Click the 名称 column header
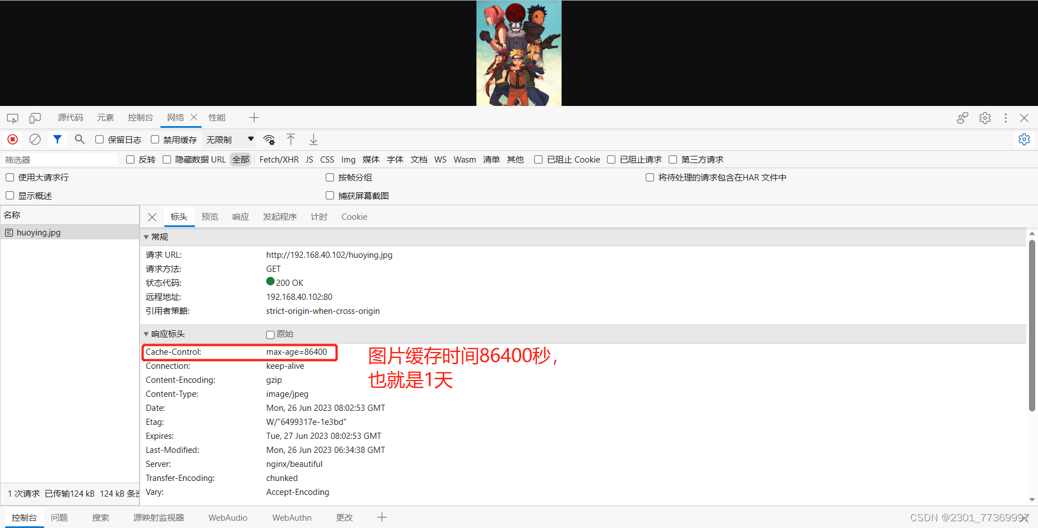1038x528 pixels. 69,215
